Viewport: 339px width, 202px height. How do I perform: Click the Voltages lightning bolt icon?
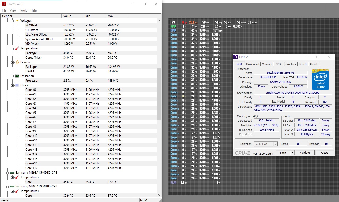(x=17, y=21)
